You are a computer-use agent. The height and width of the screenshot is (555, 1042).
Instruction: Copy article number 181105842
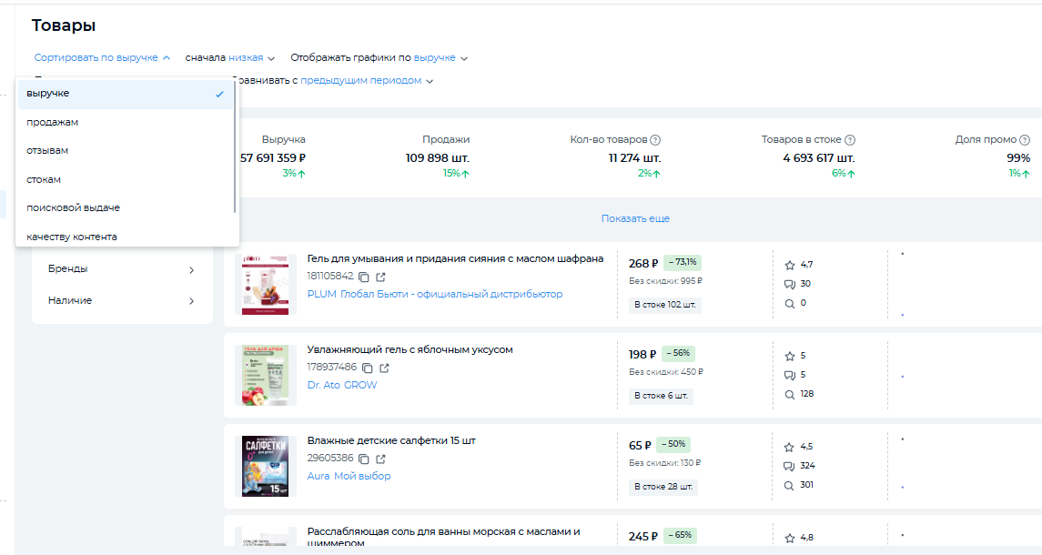363,277
